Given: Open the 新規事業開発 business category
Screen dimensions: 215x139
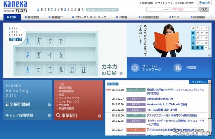Looking at the screenshot, I should tap(67, 108).
